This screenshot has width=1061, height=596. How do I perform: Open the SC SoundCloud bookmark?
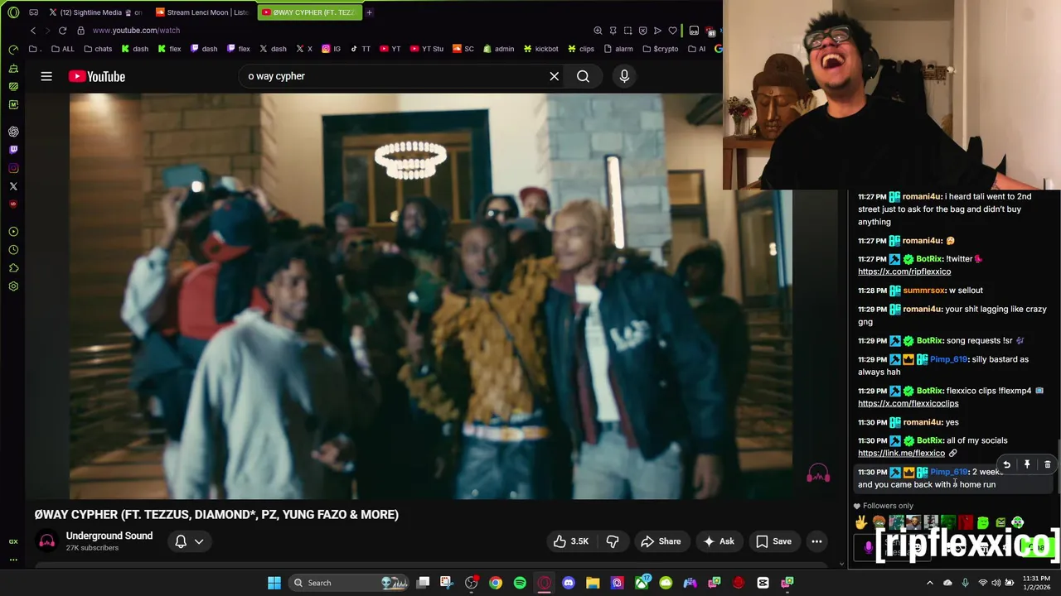[x=463, y=49]
